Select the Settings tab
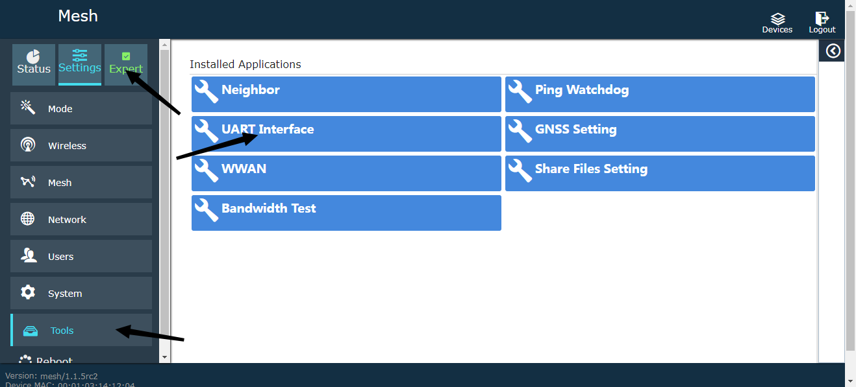The width and height of the screenshot is (856, 387). click(80, 64)
